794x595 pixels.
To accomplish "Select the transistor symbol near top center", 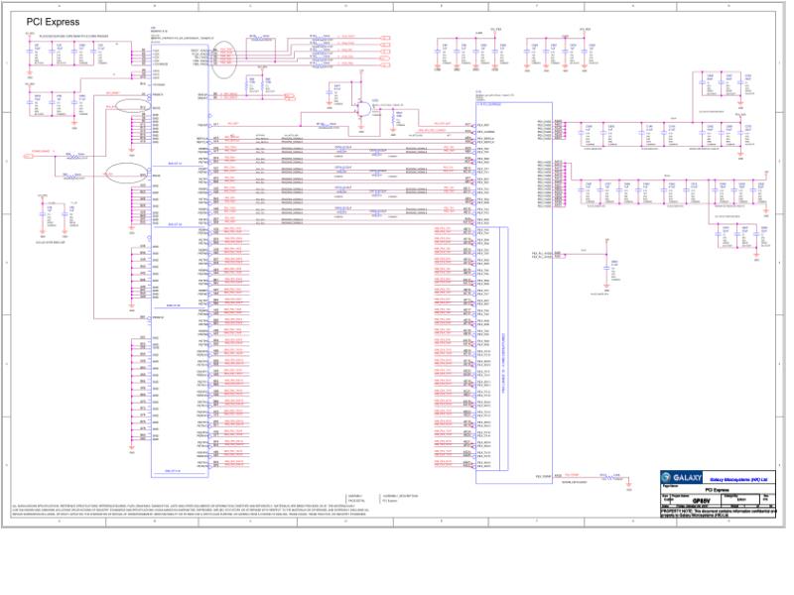I will coord(363,109).
